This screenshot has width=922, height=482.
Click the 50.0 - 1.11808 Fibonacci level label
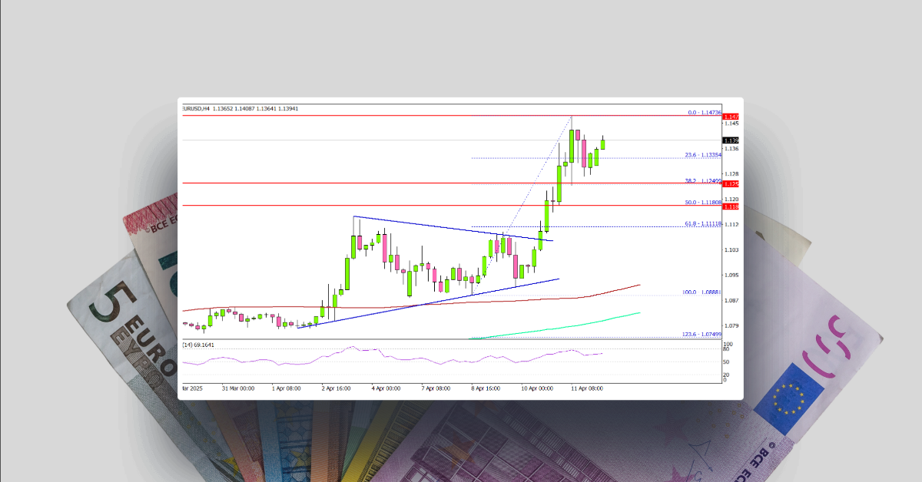[x=703, y=202]
